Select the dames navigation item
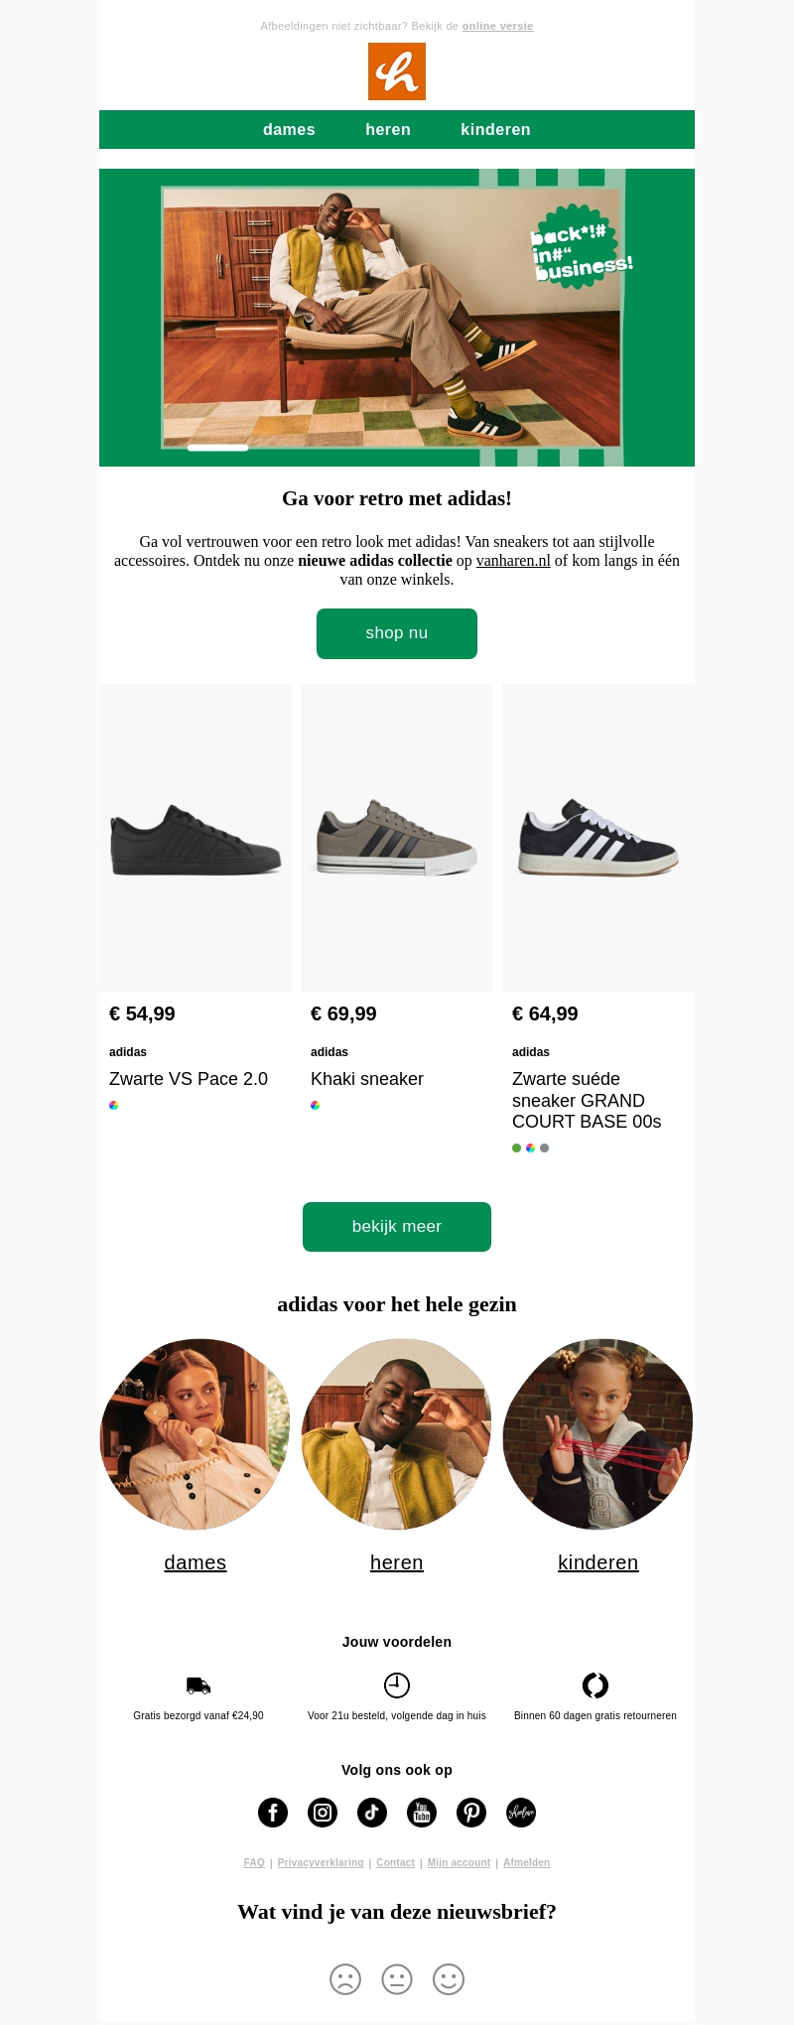Screen dimensions: 794x2025 (x=289, y=130)
